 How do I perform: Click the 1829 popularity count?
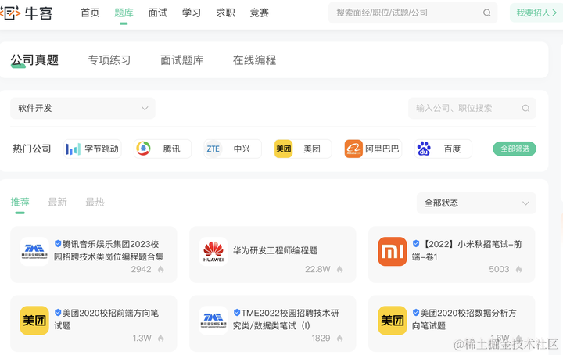click(321, 338)
